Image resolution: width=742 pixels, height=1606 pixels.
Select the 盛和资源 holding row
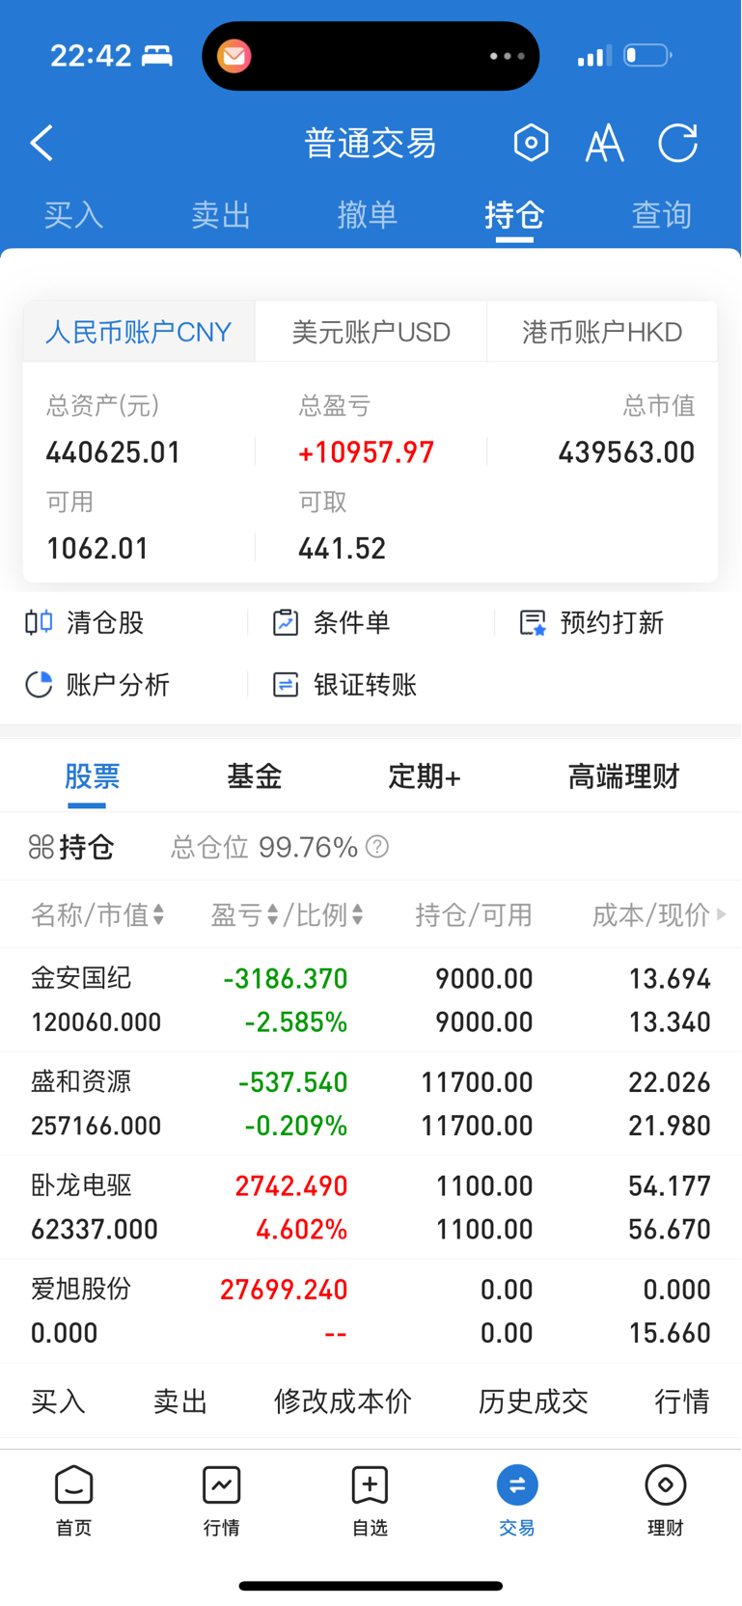coord(371,1103)
